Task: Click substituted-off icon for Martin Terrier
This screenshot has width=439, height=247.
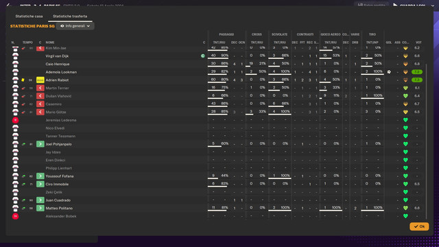Action: (x=40, y=88)
